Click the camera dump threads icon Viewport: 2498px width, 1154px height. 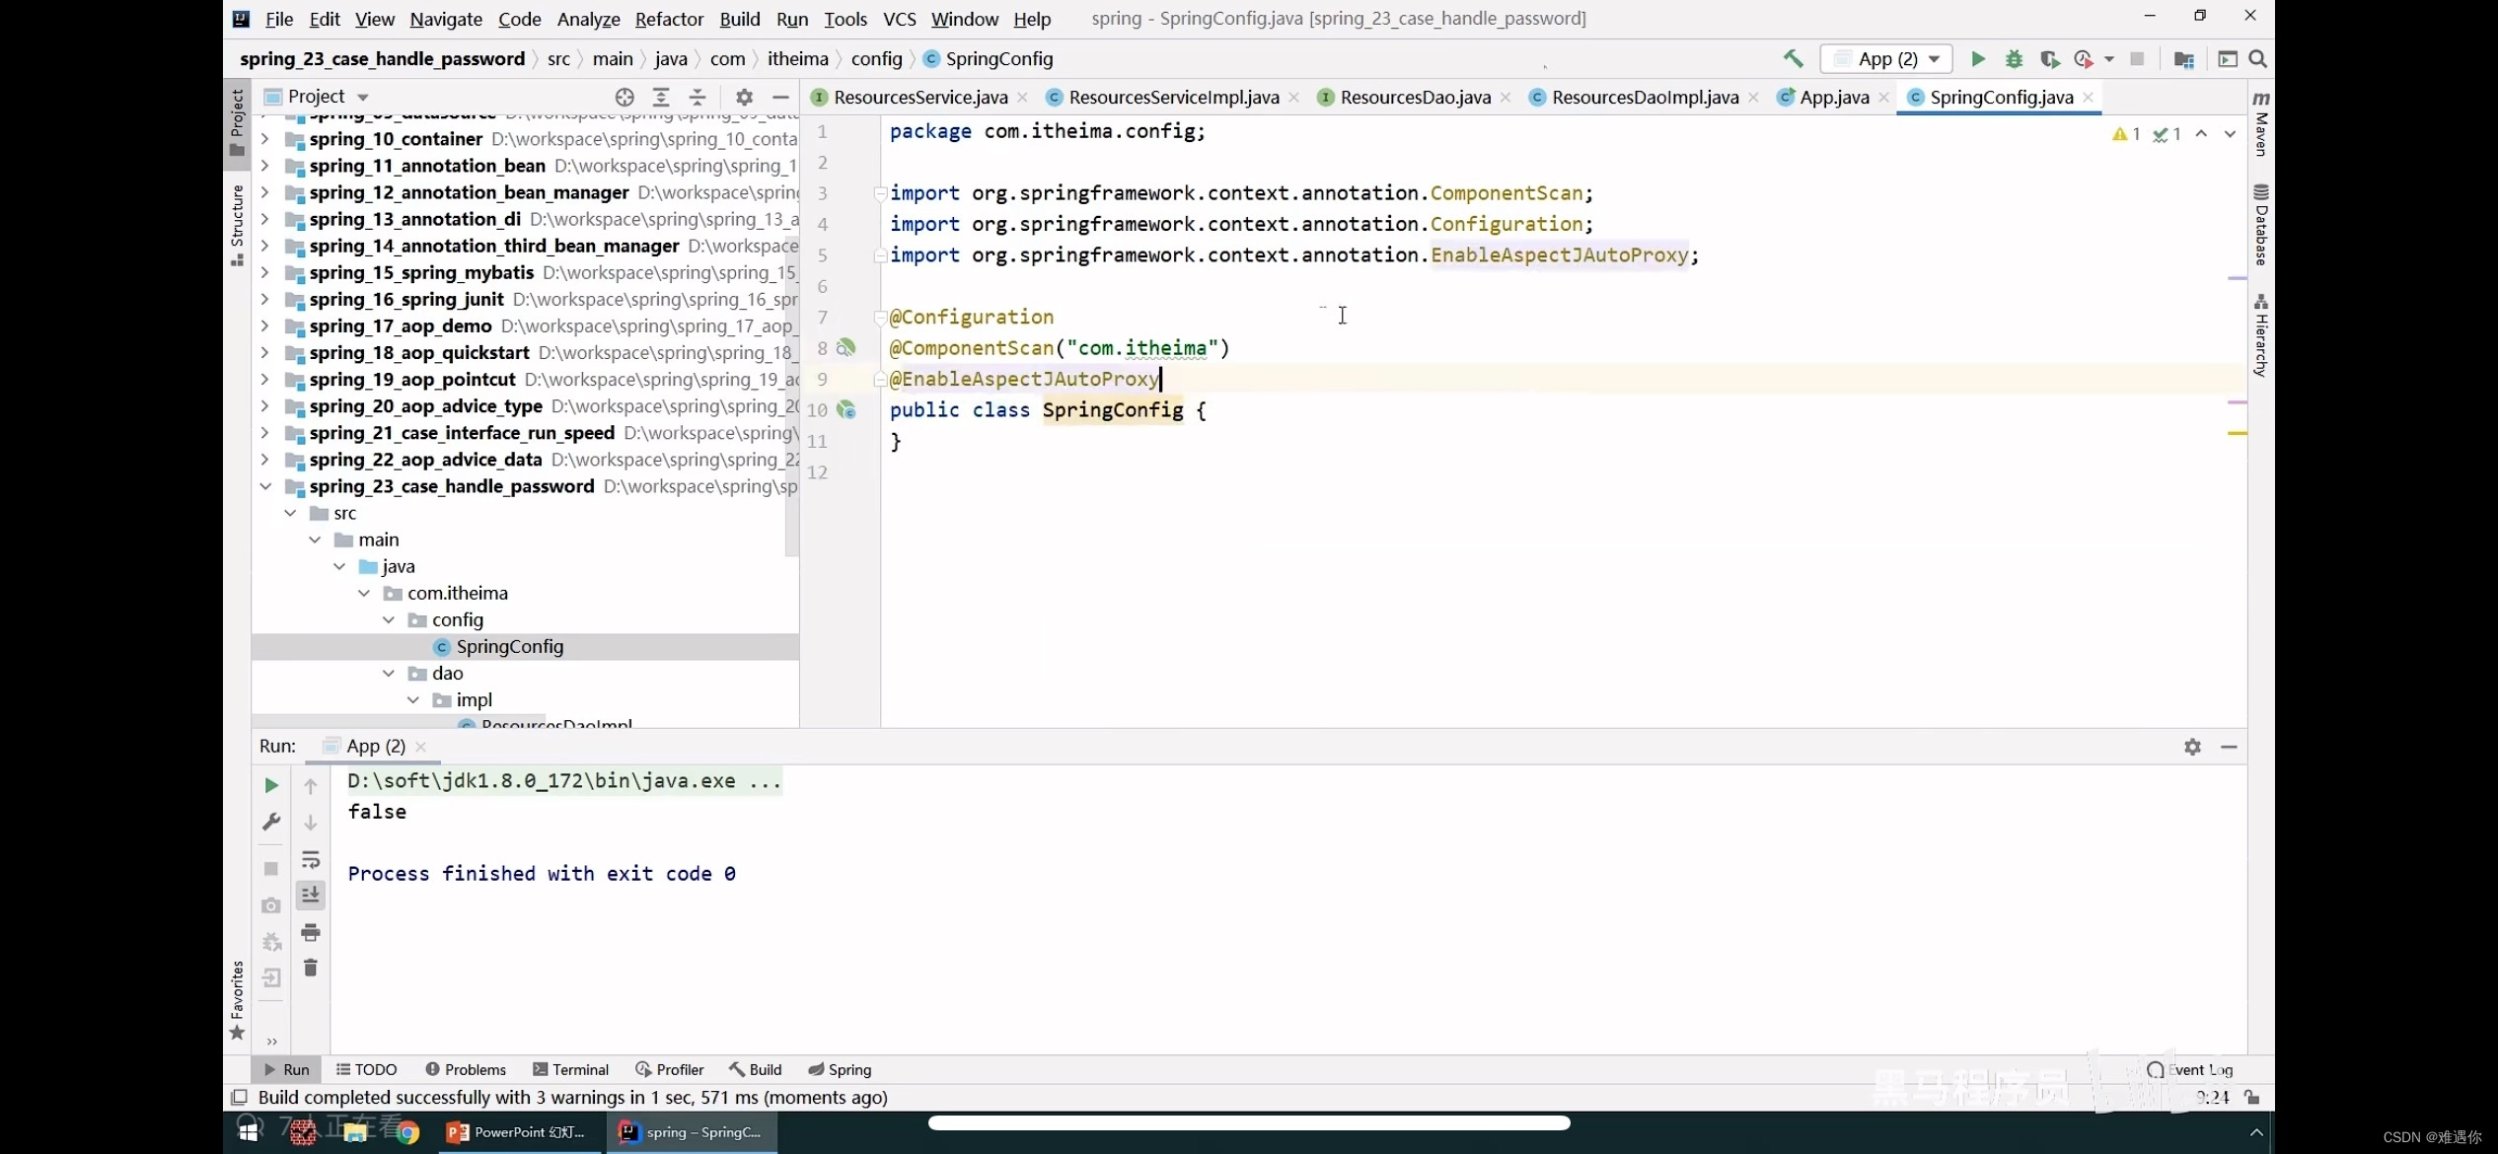pos(271,905)
